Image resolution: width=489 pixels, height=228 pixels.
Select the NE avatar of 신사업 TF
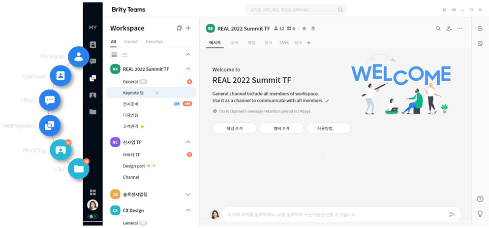coord(116,142)
